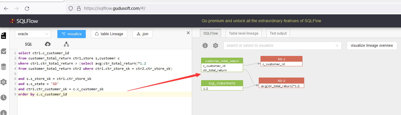Select the customer_total_return table node header
This screenshot has height=115, width=401.
pos(222,61)
